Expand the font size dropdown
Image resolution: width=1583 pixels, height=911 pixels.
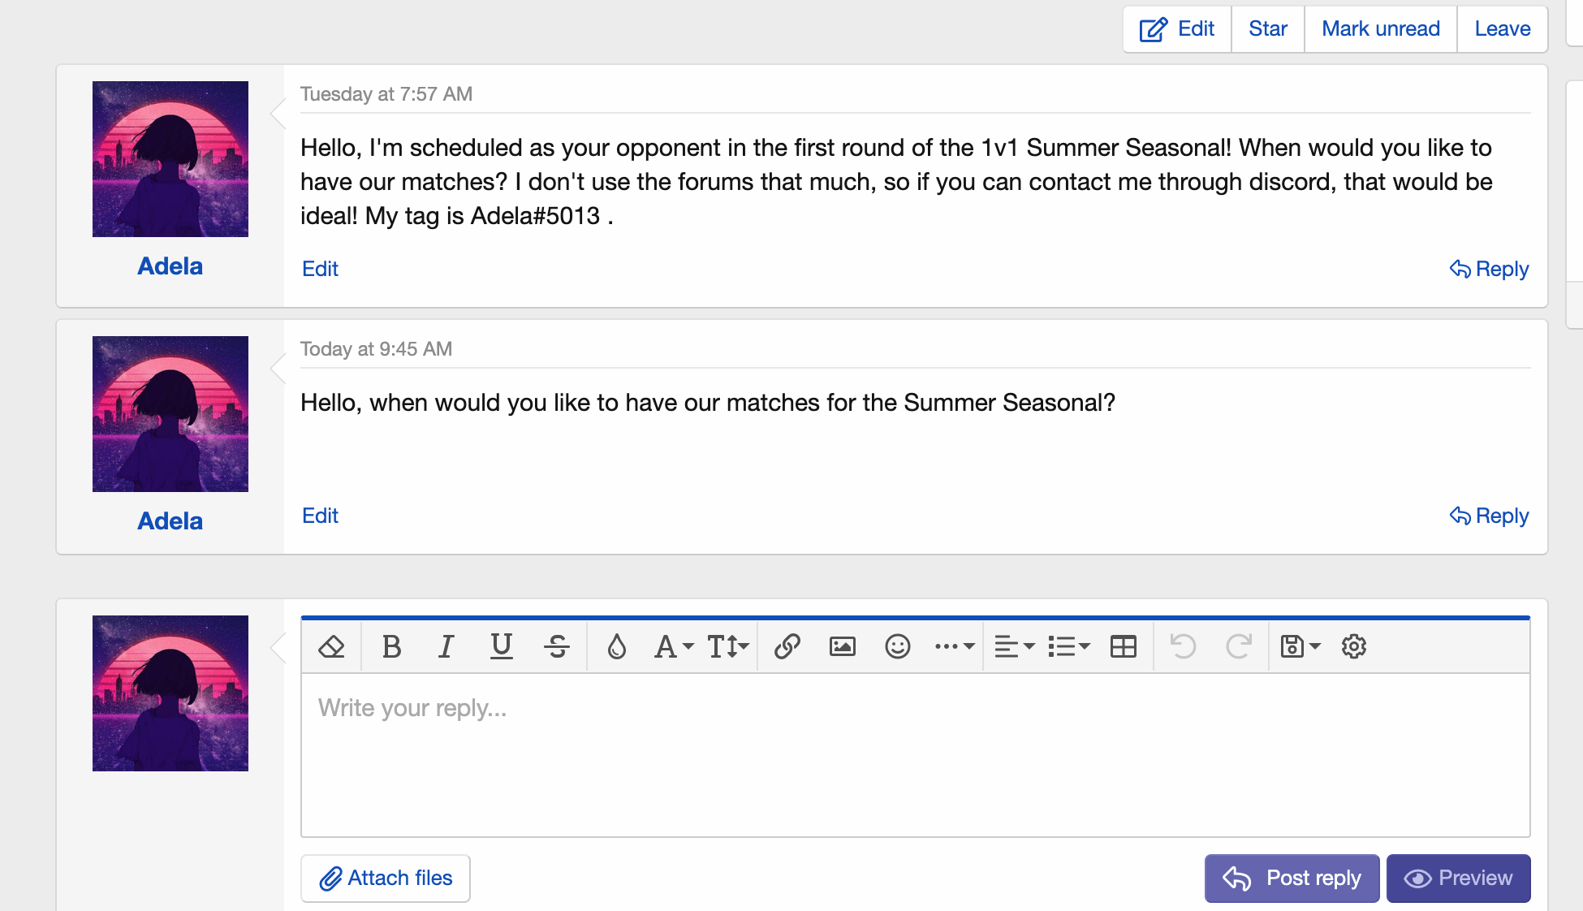[x=727, y=647]
